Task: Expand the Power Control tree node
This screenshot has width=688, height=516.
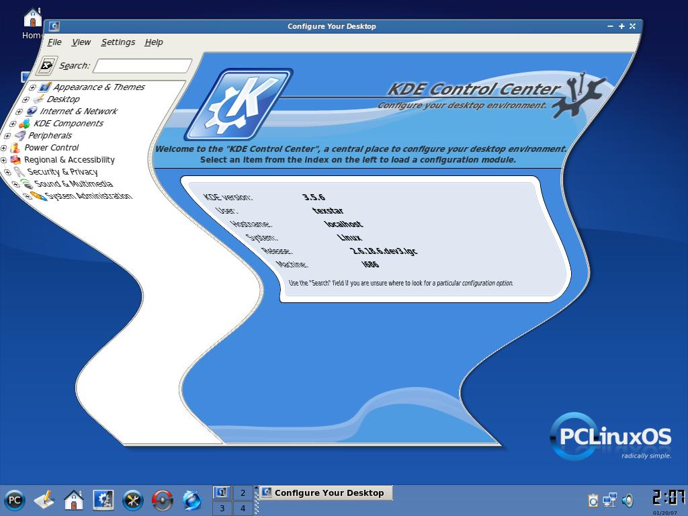Action: (3, 148)
